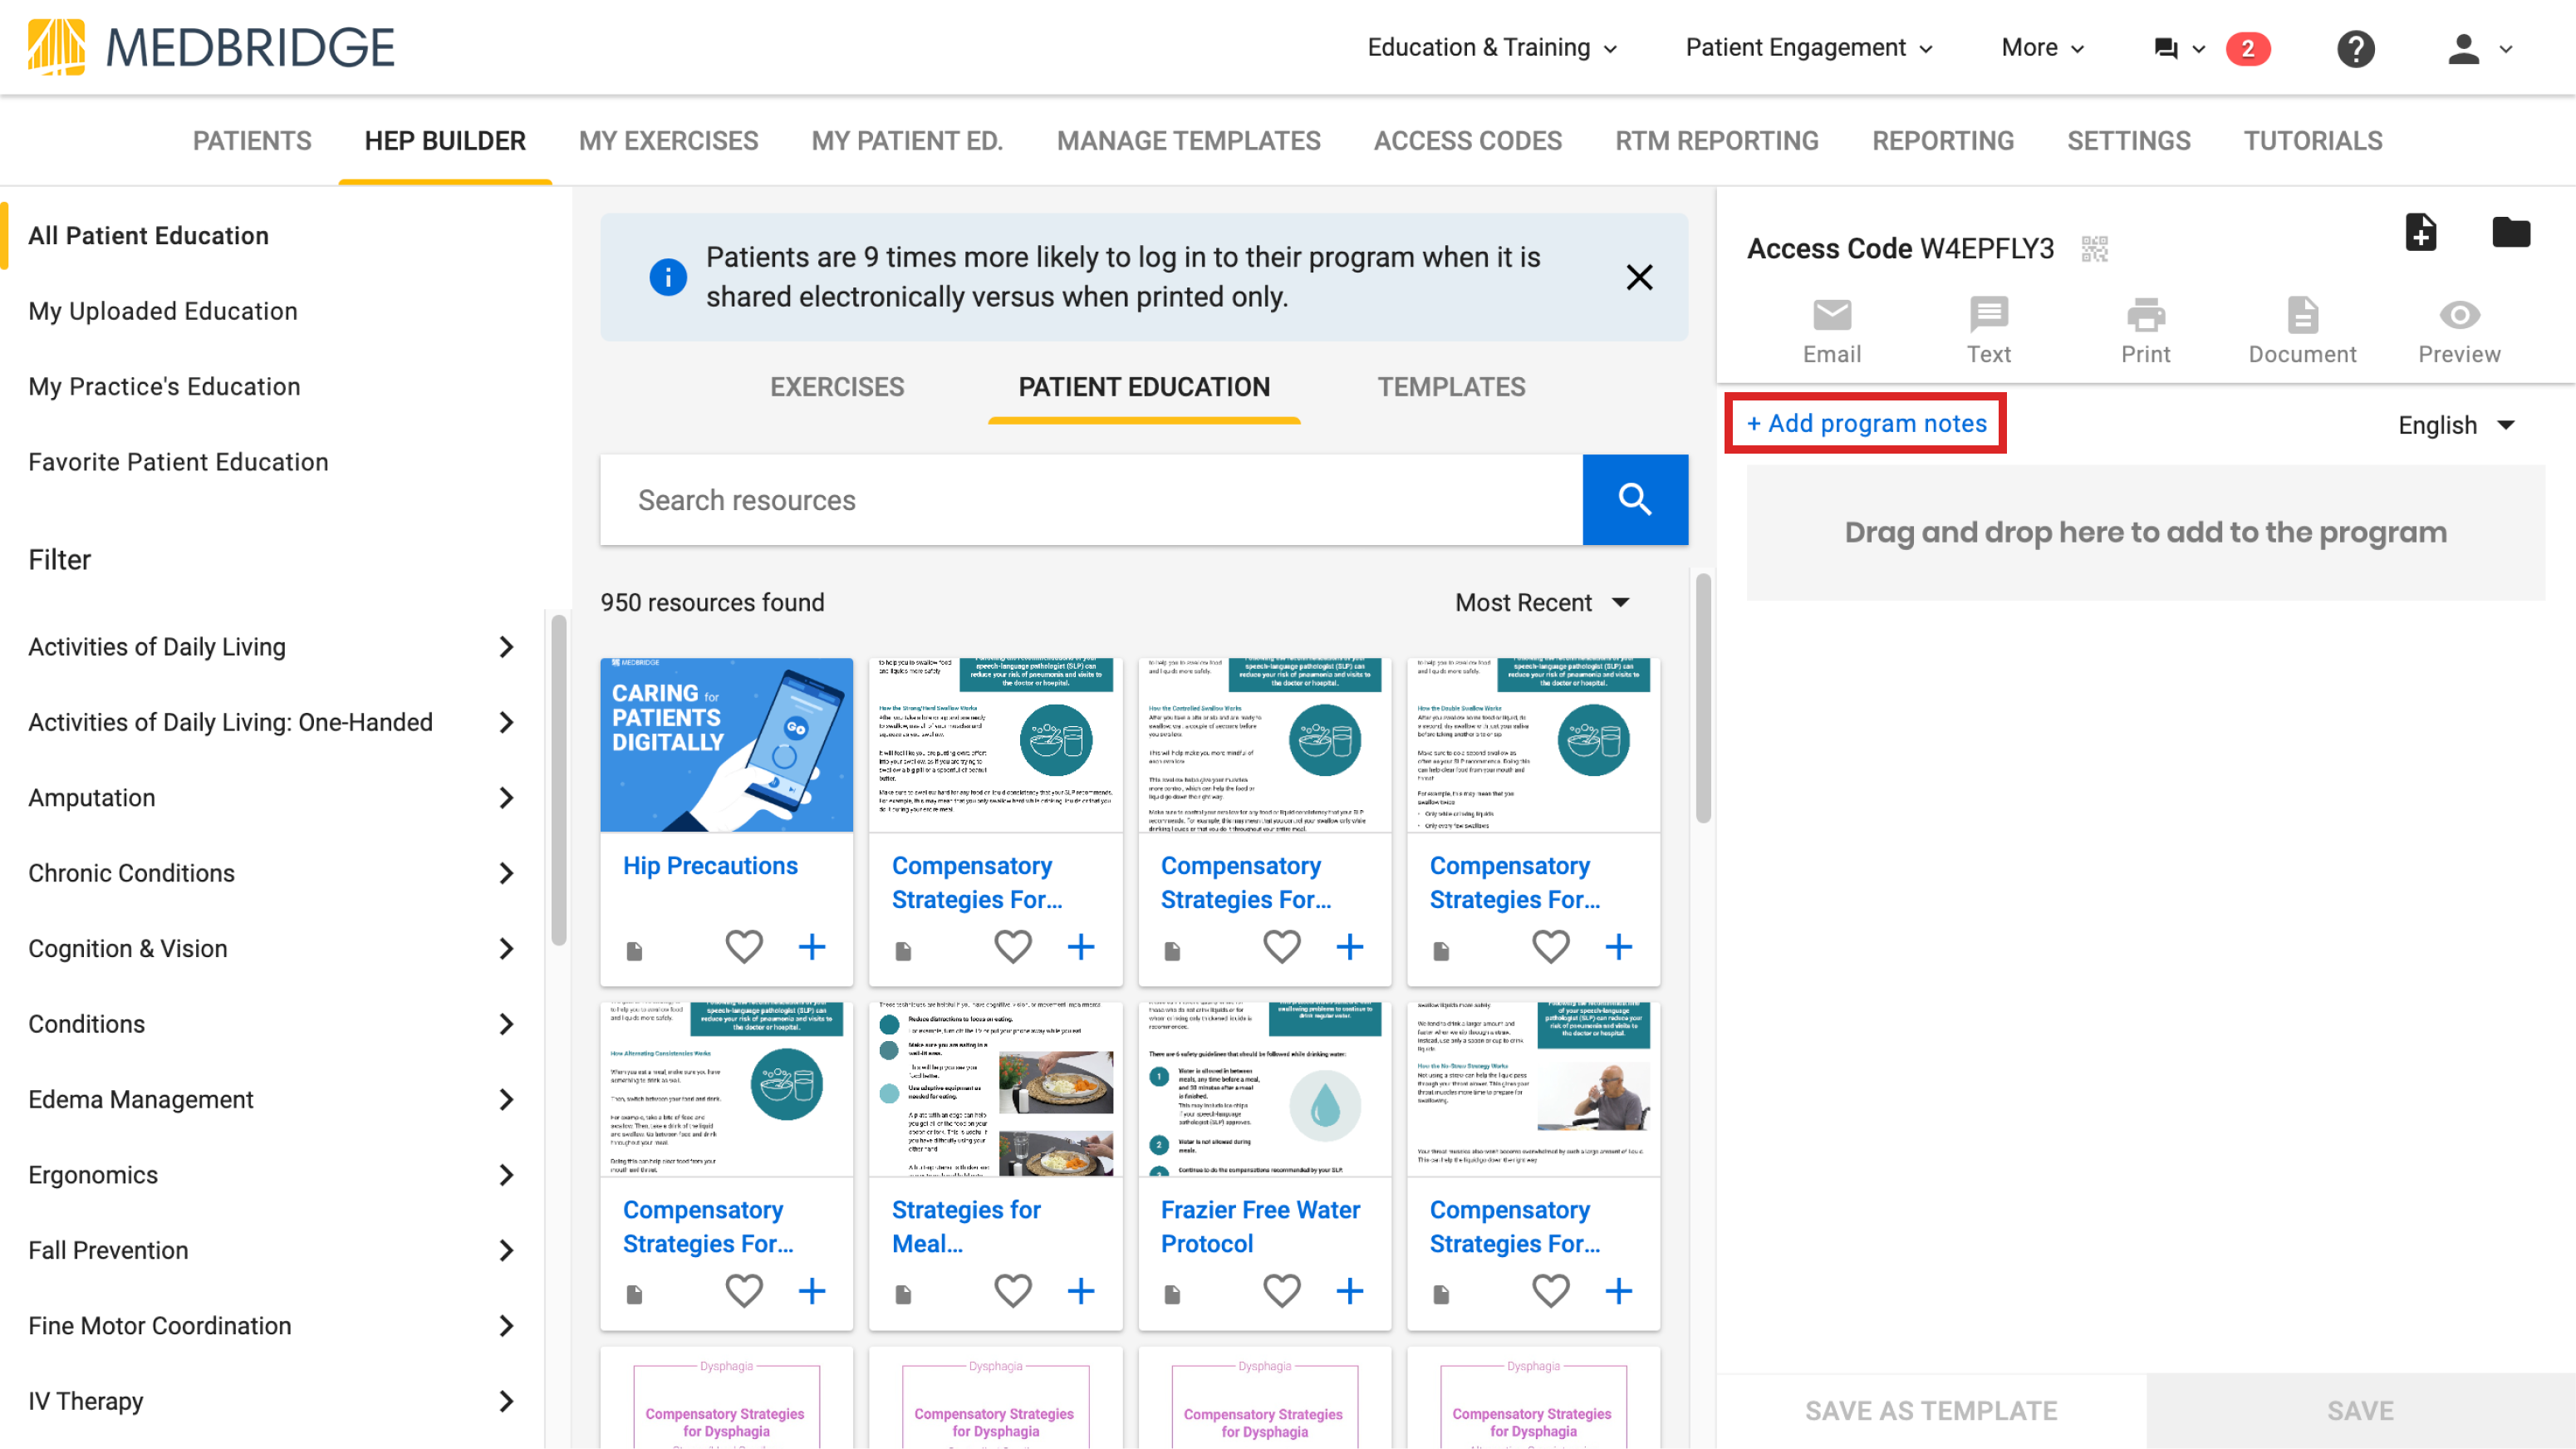Click the info icon in the banner
Screen dimensions: 2576x1449
pyautogui.click(x=668, y=277)
